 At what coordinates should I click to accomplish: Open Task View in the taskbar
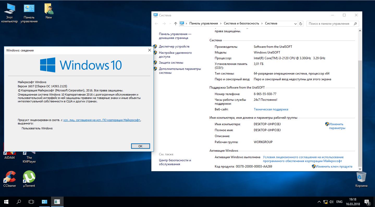[x=31, y=202]
